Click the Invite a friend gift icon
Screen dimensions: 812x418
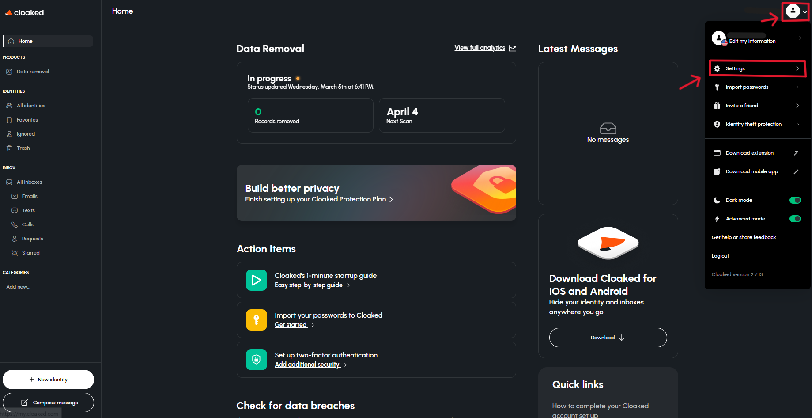click(717, 106)
